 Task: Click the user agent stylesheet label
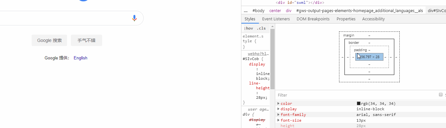(x=259, y=109)
